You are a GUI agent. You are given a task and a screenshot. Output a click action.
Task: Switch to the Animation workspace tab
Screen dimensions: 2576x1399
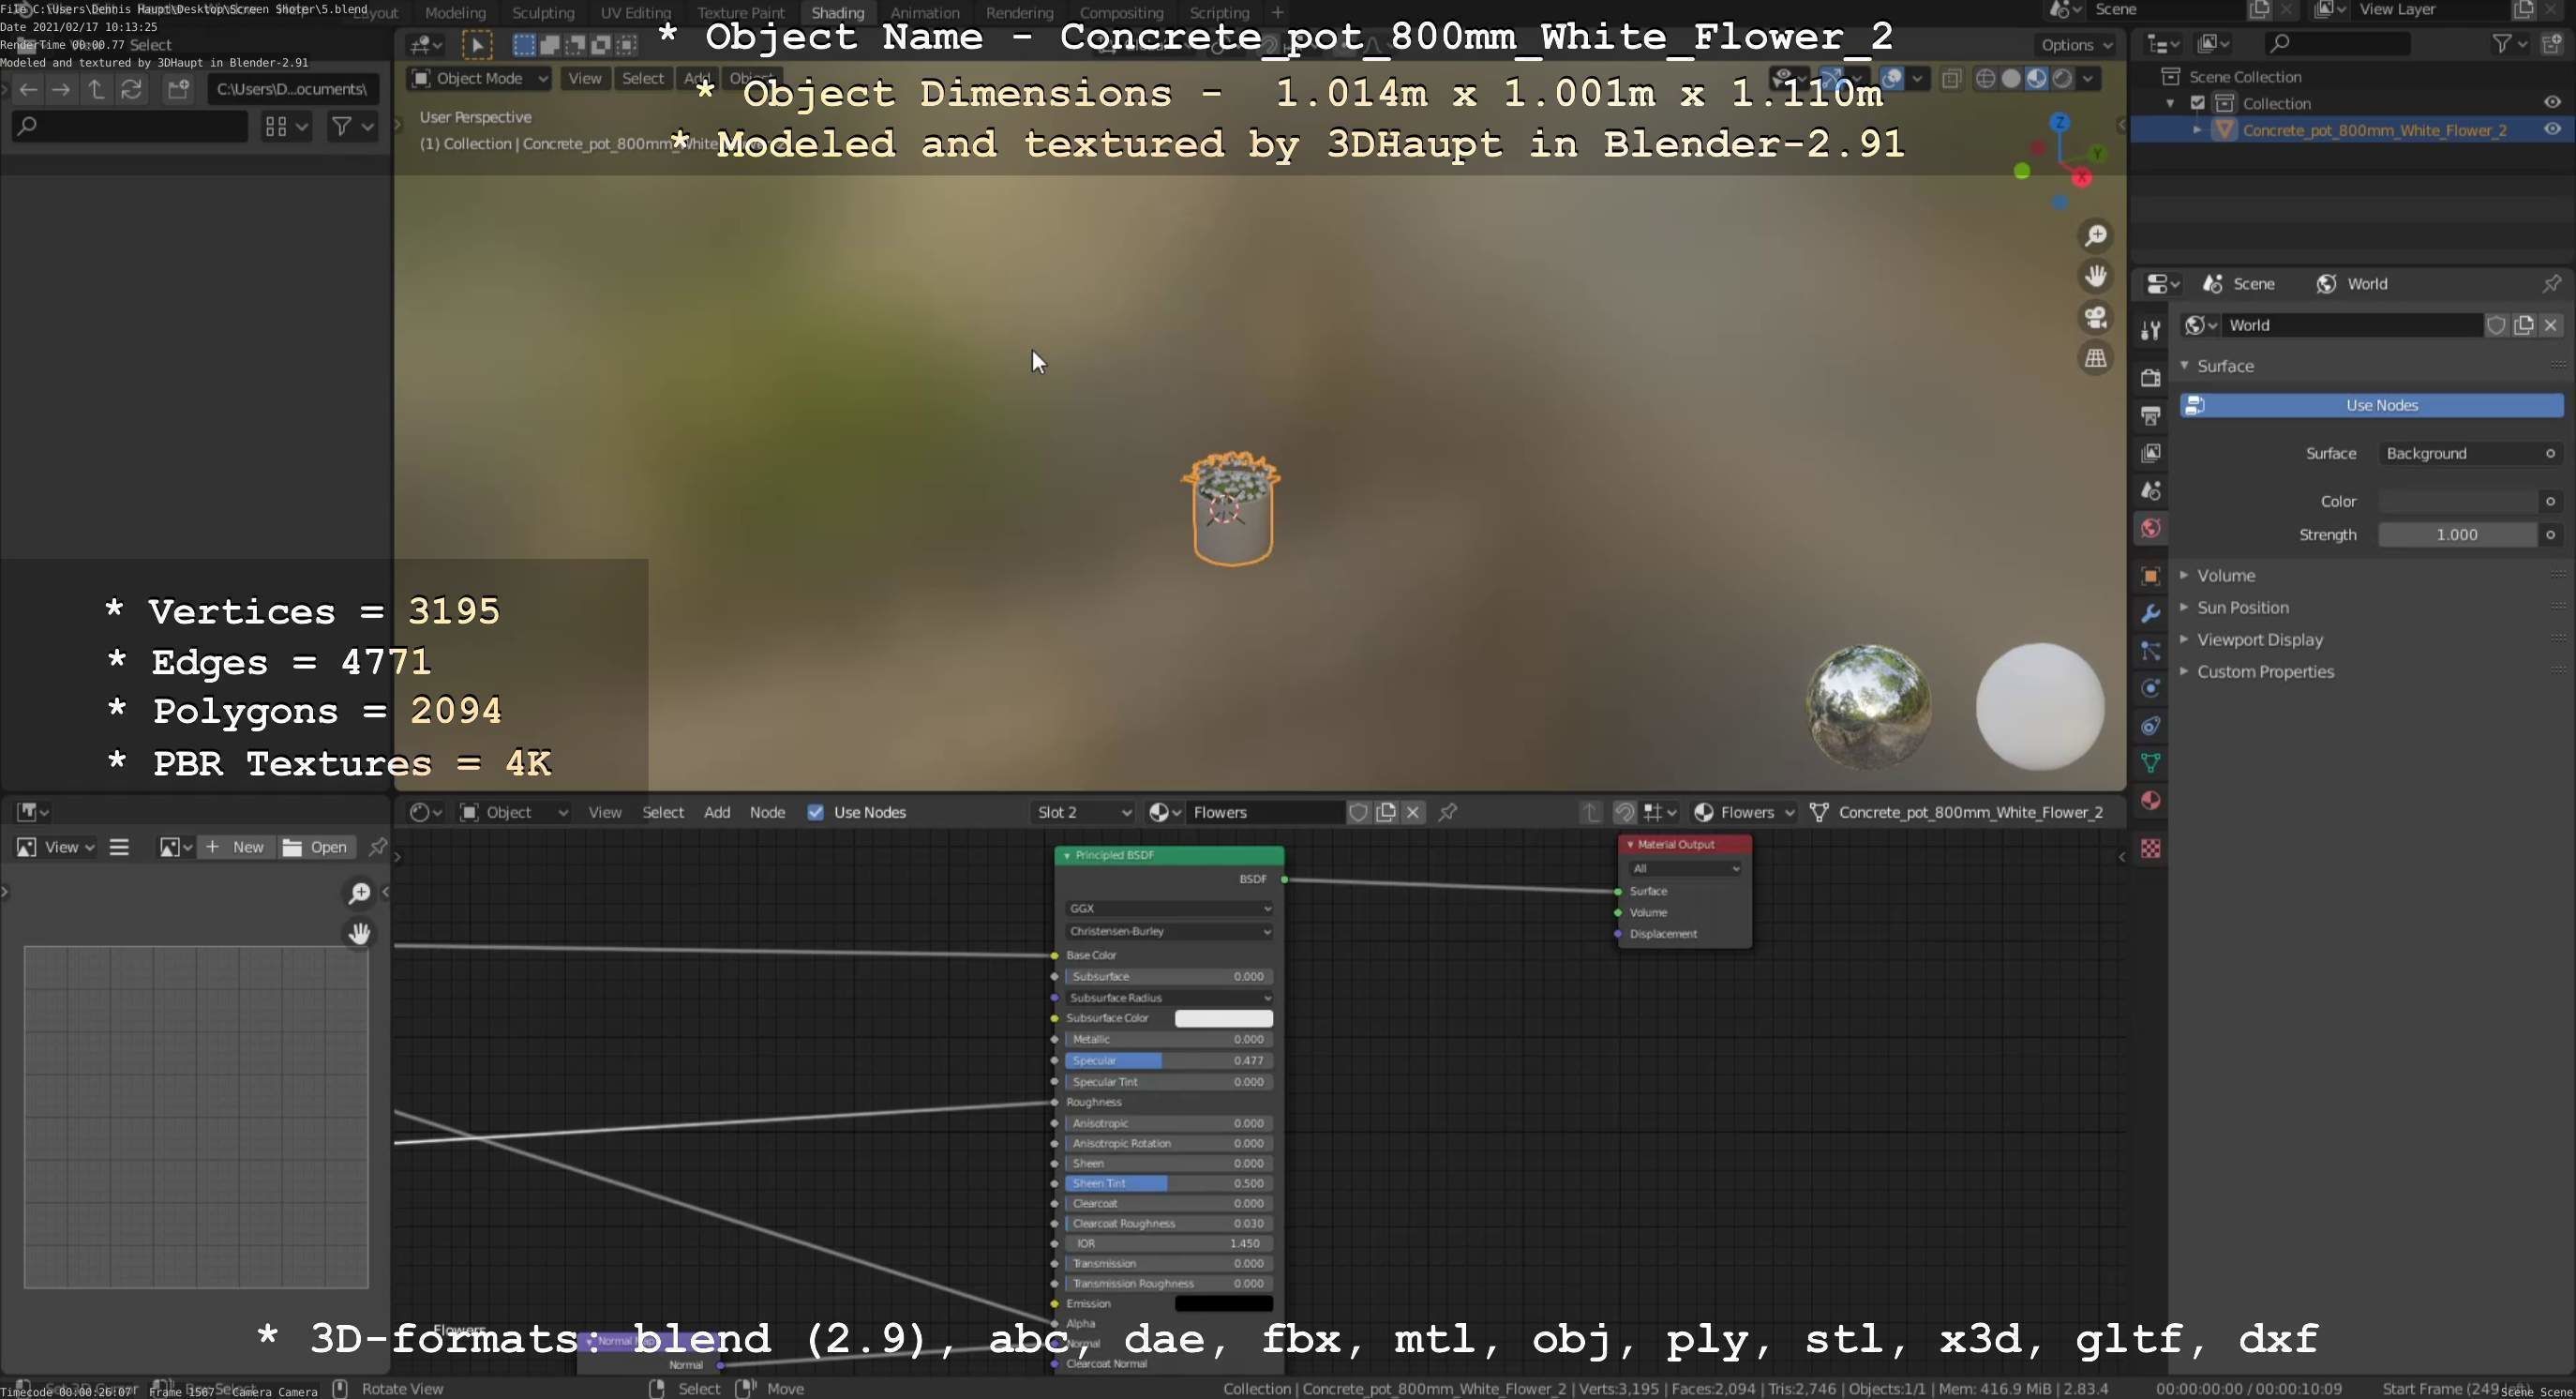(924, 13)
